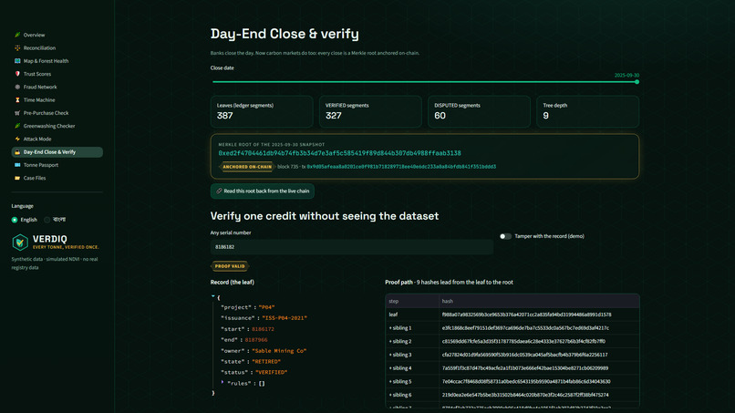Toggle Tamper with the record demo switch
This screenshot has height=413, width=735.
505,236
